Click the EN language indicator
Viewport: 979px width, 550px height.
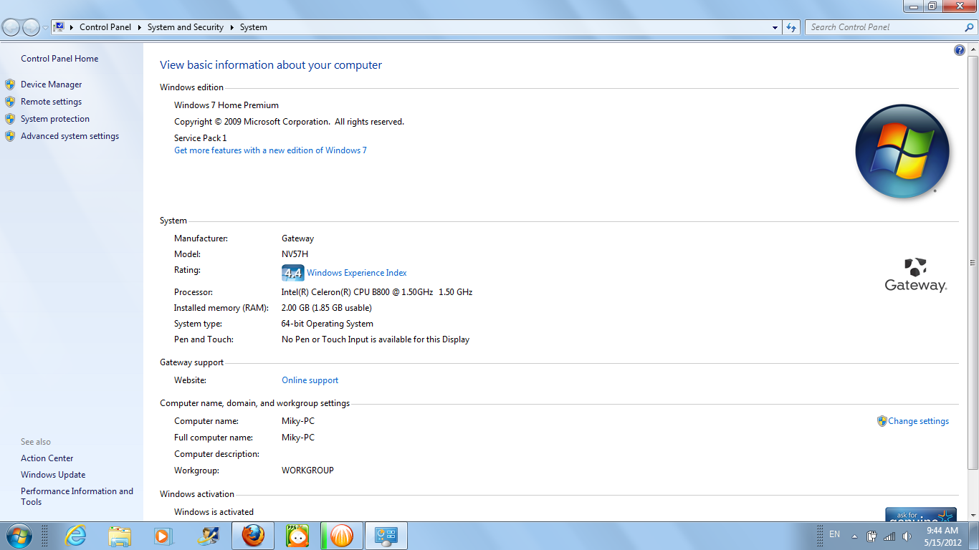(x=834, y=534)
